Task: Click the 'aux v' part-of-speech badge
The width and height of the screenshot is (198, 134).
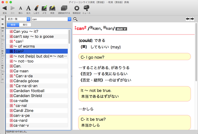Action: (121, 29)
